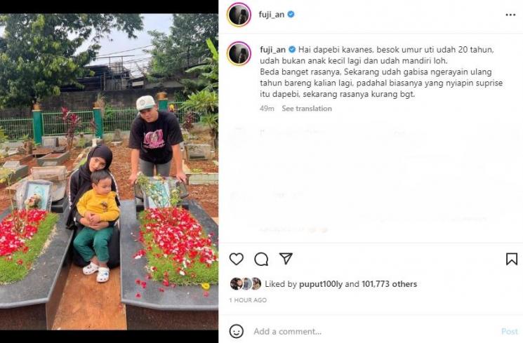Like the post with the heart icon
Viewport: 523px width, 343px height.
[236, 259]
